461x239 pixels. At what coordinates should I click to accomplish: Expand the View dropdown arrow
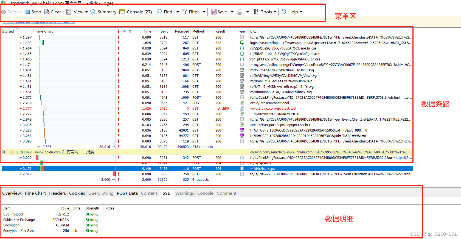86,12
